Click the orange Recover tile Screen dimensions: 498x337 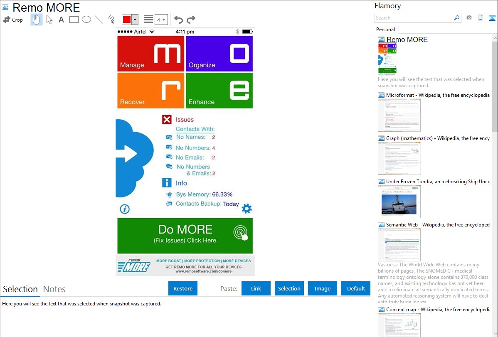coord(151,91)
